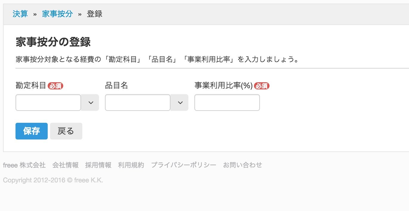
Task: Click the 勘定科目 field label
Action: pyautogui.click(x=31, y=86)
